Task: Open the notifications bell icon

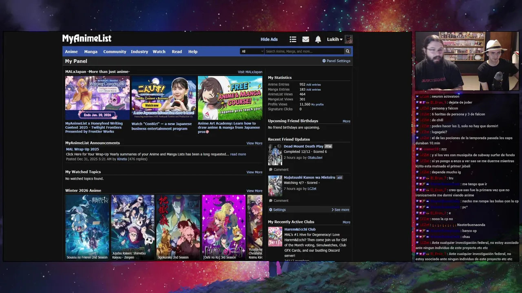Action: [x=318, y=39]
